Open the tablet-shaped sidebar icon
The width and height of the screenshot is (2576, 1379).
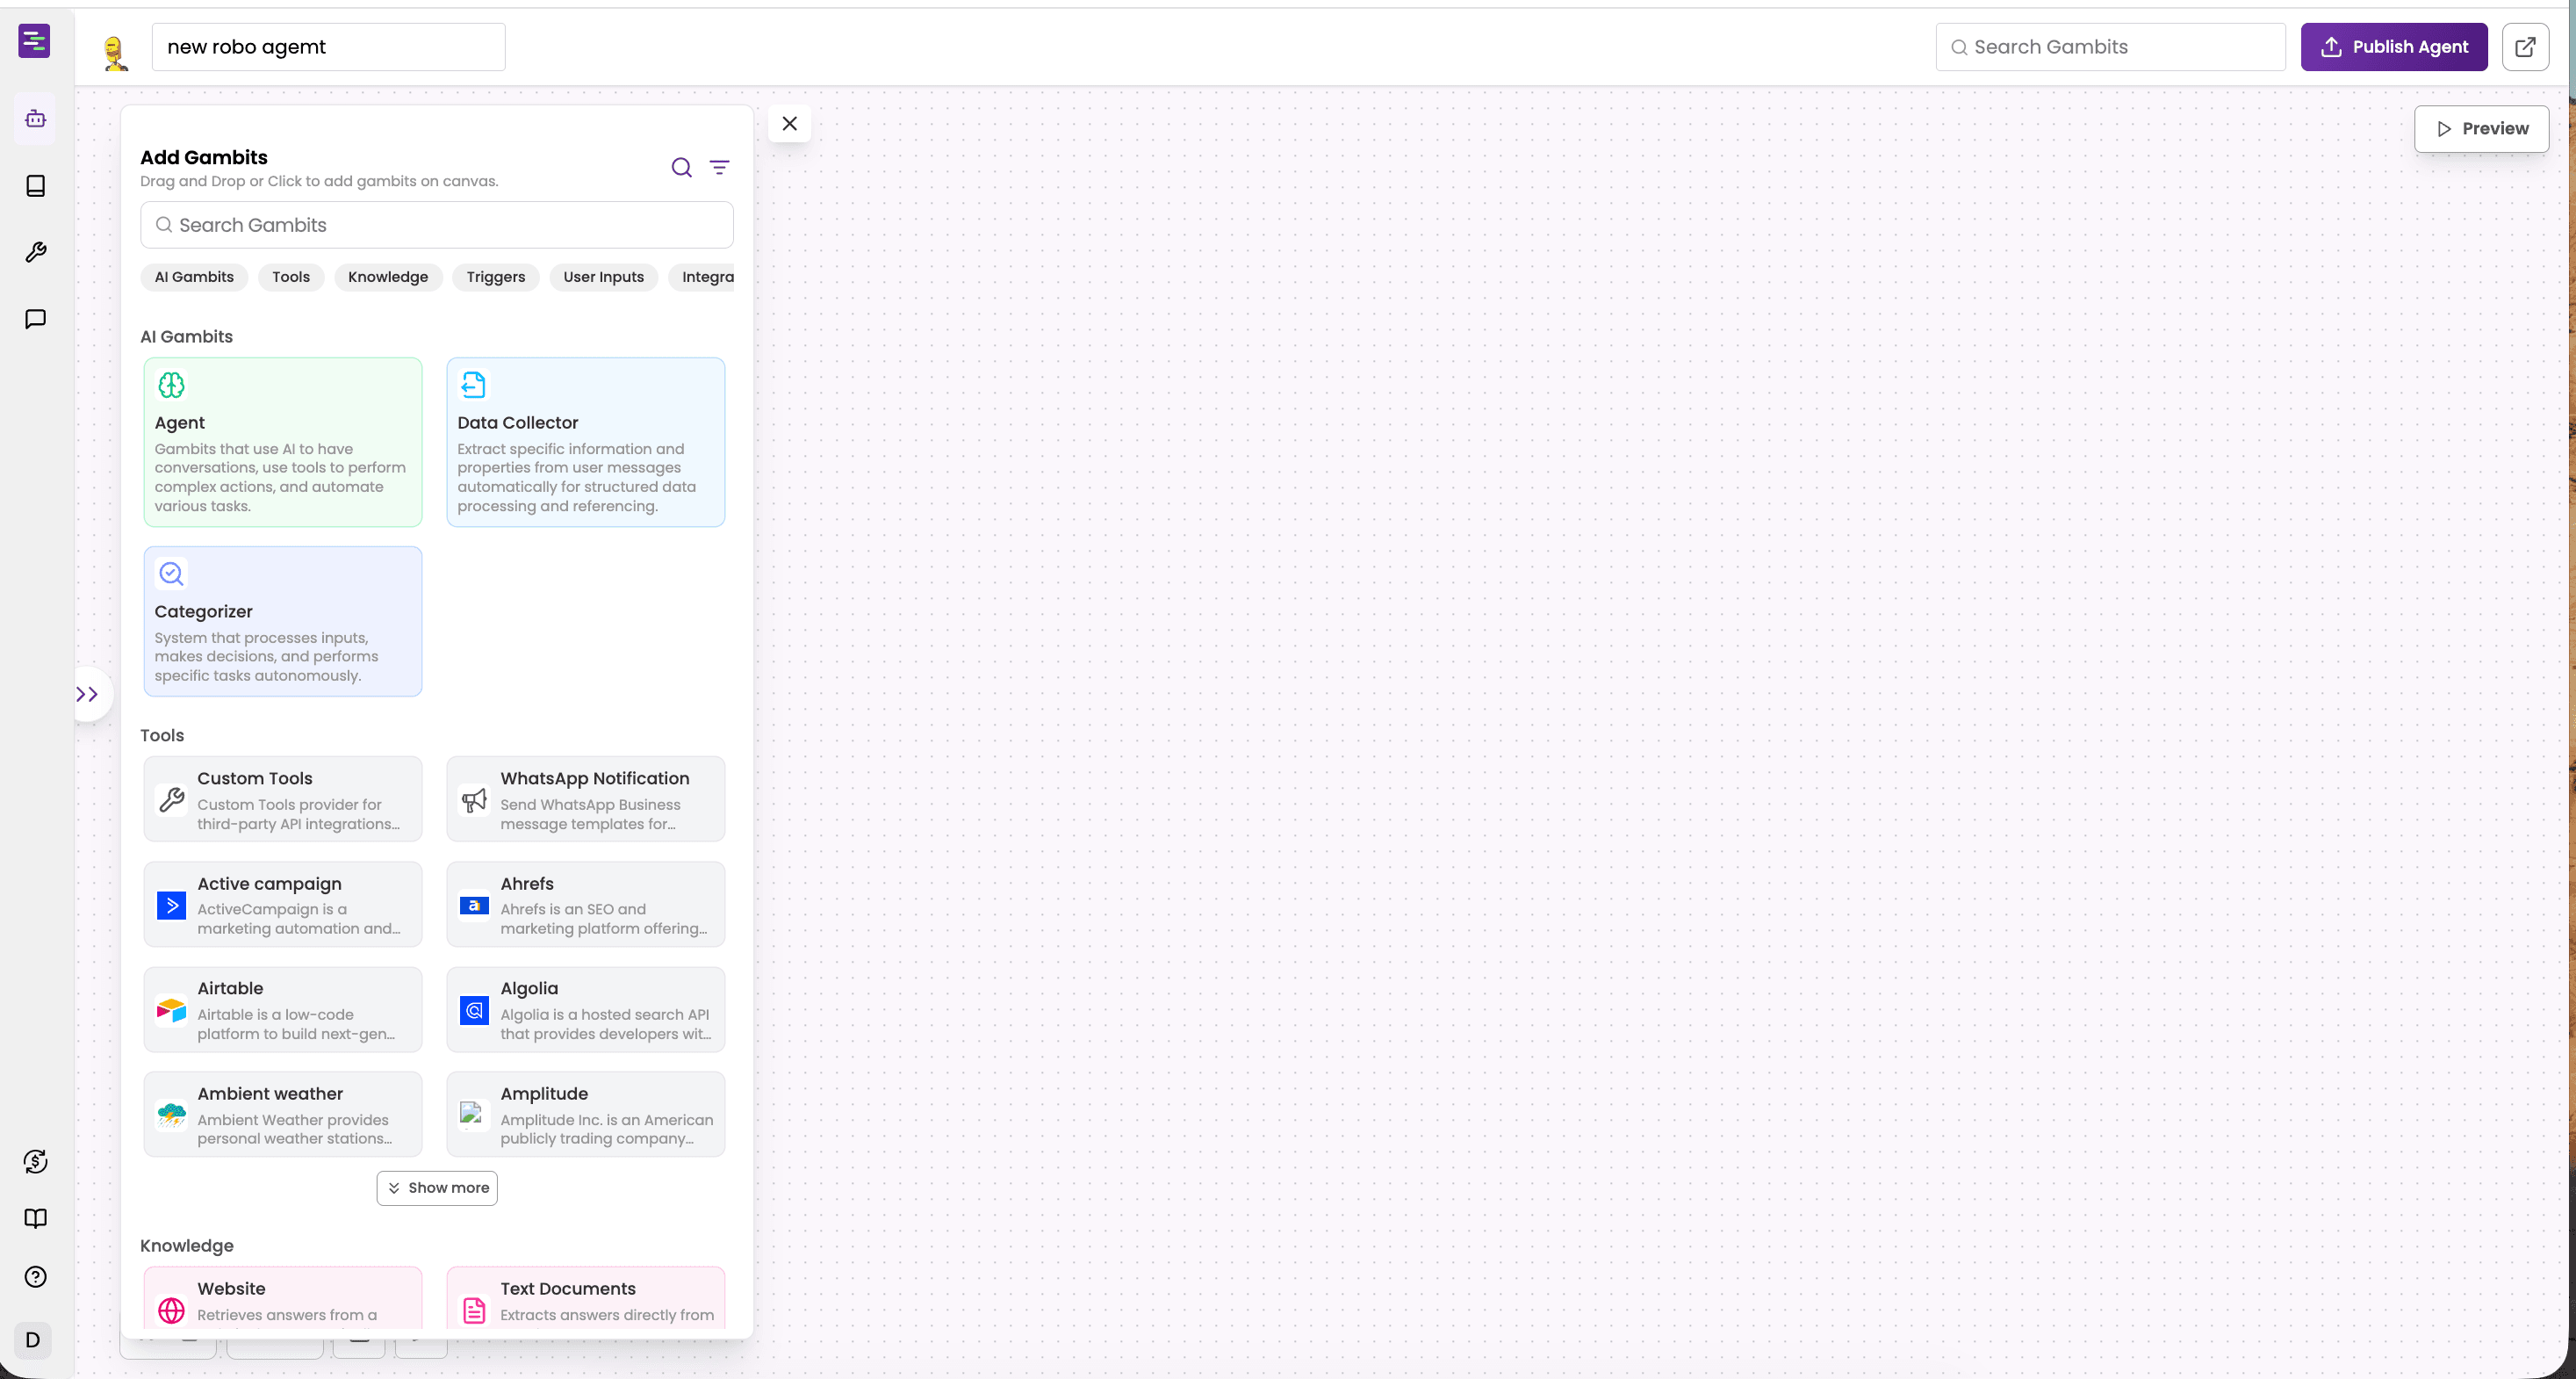[x=36, y=186]
